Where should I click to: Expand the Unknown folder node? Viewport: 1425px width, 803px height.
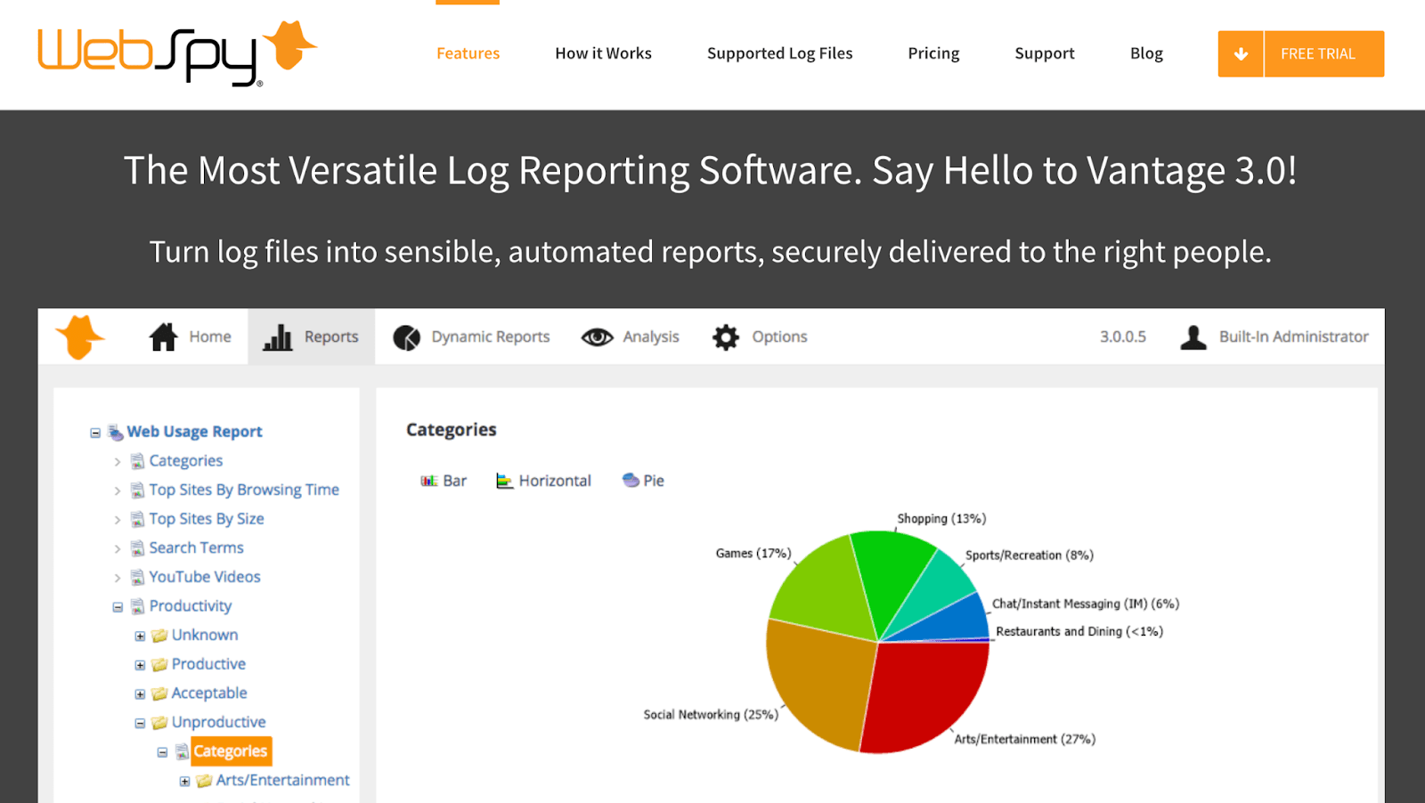140,637
